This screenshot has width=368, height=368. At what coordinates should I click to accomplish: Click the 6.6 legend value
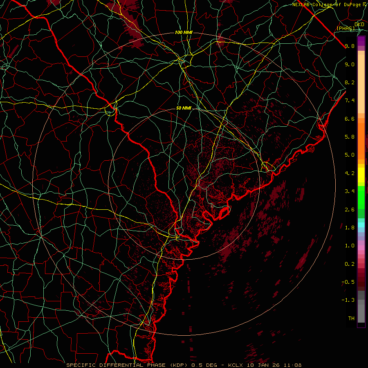click(350, 119)
